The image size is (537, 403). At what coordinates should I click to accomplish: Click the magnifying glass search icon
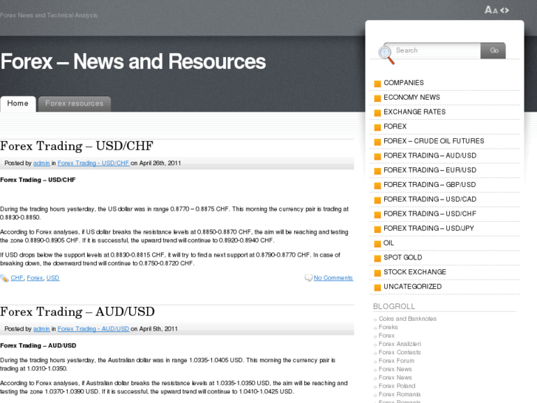click(x=386, y=55)
